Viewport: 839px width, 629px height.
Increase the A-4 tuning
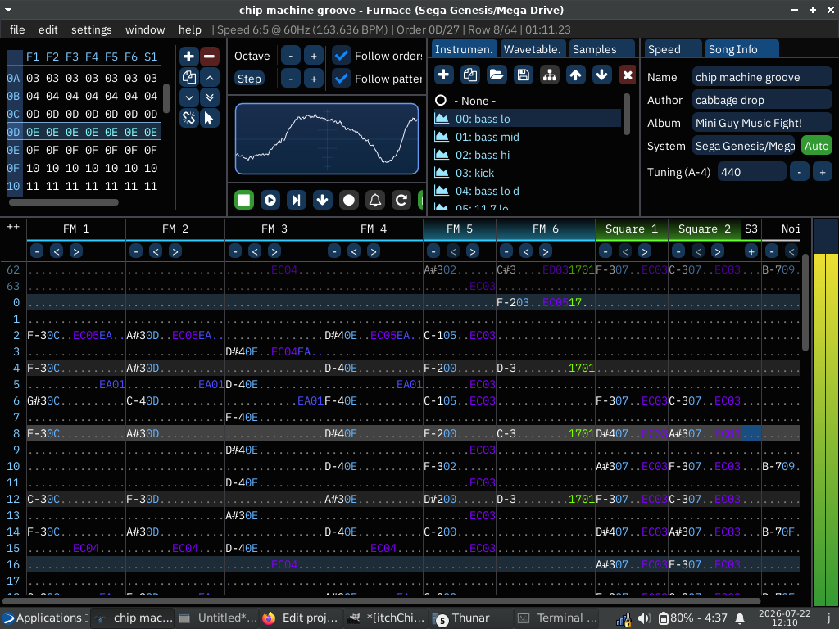823,172
